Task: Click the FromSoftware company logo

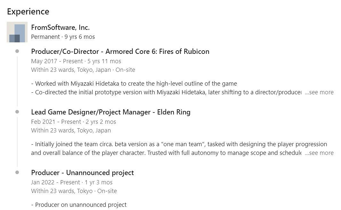Action: (x=17, y=32)
